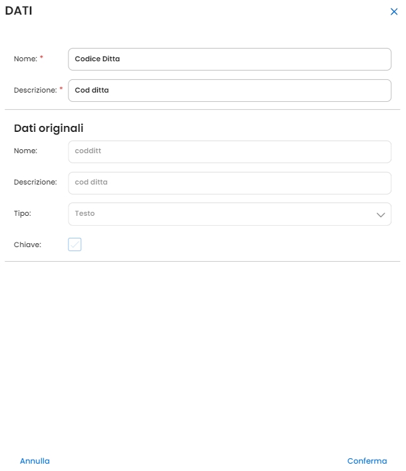Click the Nome label under Dati originali
Viewport: 406px width, 471px height.
pyautogui.click(x=25, y=151)
